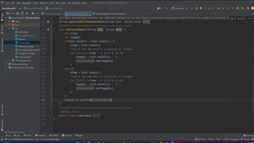
Task: Run with coverage using the shield icon
Action: coord(201,8)
